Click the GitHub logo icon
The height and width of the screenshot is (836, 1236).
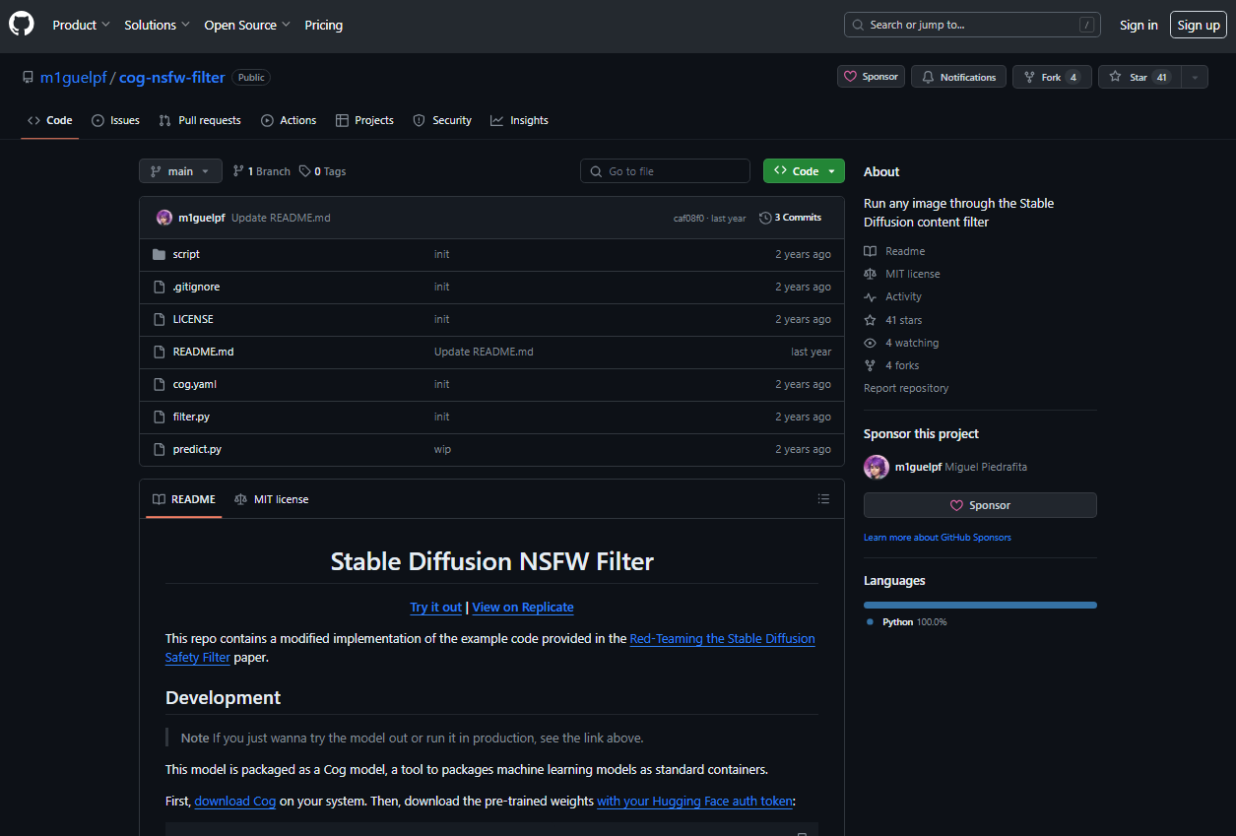click(x=22, y=25)
